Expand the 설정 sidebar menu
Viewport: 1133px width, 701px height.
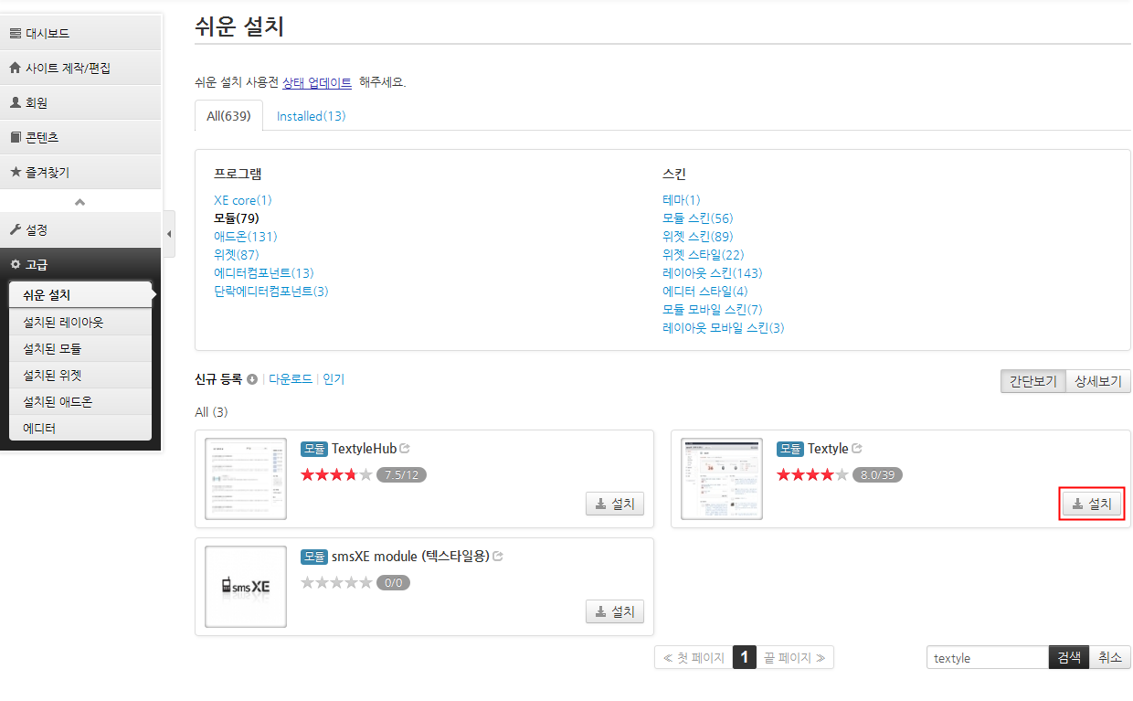click(x=80, y=229)
